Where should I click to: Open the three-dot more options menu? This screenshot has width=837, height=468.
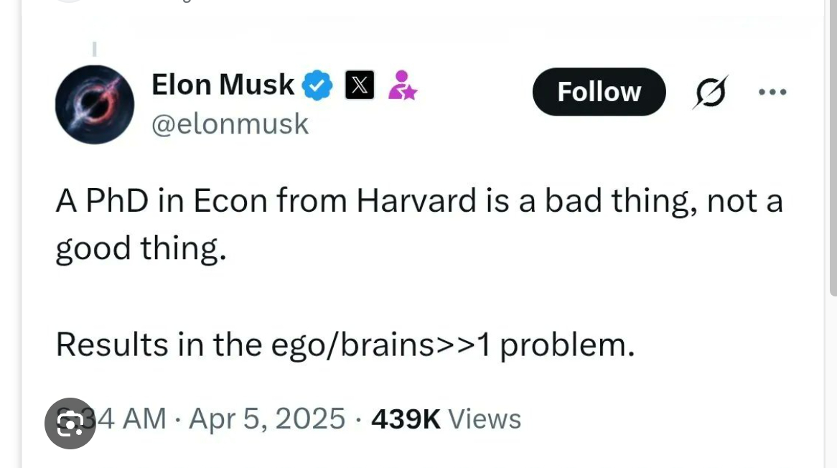click(772, 92)
